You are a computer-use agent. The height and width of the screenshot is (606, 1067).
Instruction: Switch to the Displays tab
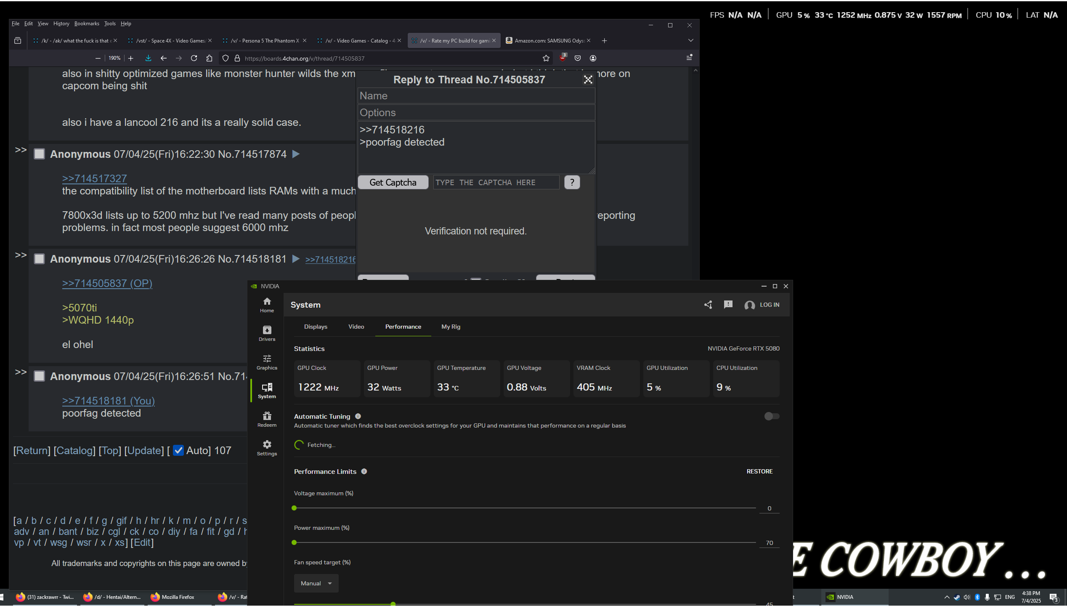tap(316, 327)
